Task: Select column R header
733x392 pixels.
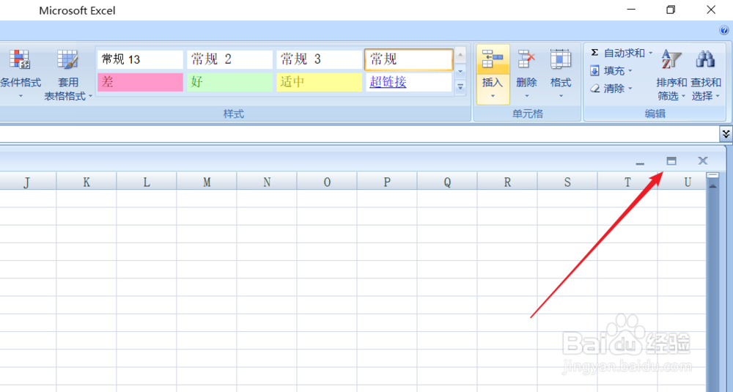Action: point(507,181)
